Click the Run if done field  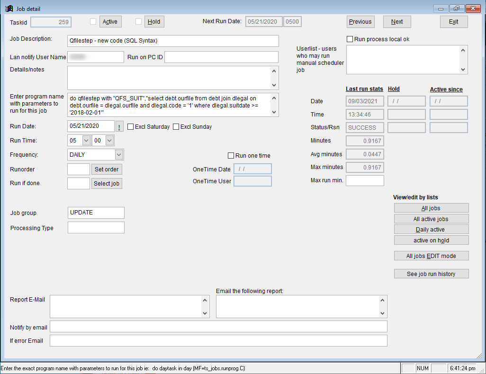click(79, 183)
